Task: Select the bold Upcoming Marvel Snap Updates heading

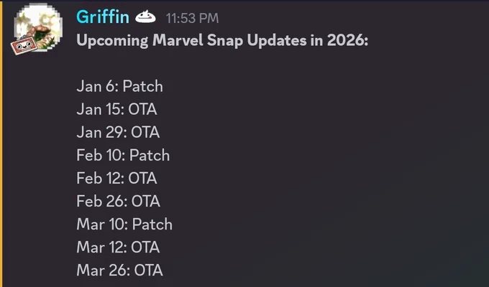Action: (x=222, y=40)
